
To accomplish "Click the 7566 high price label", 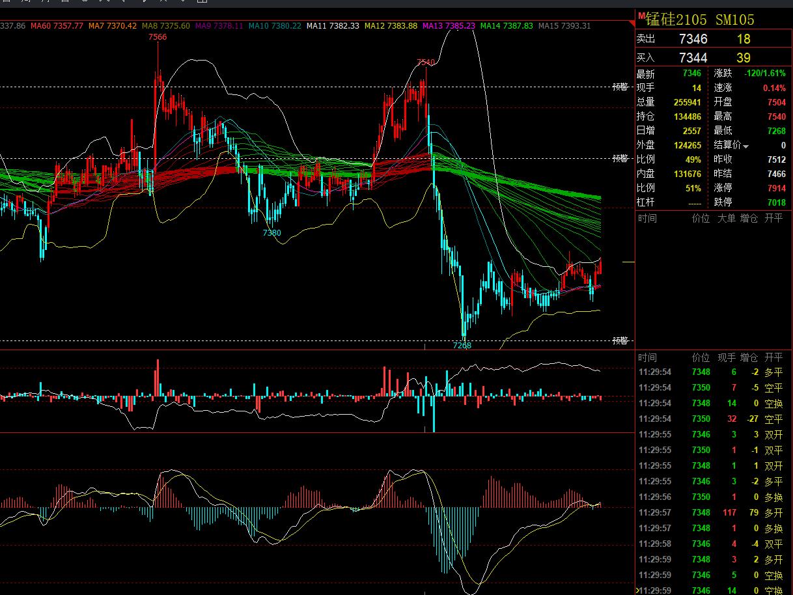I will pyautogui.click(x=158, y=37).
